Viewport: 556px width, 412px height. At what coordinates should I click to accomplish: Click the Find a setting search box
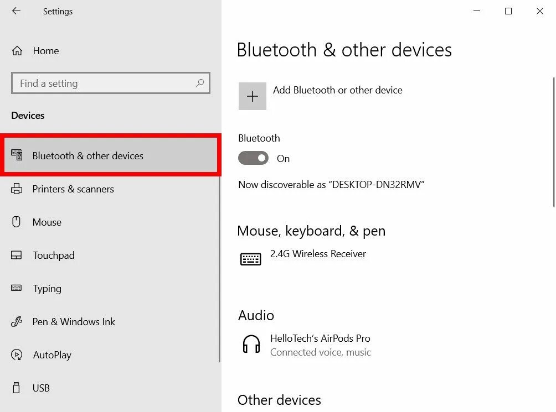pyautogui.click(x=111, y=83)
